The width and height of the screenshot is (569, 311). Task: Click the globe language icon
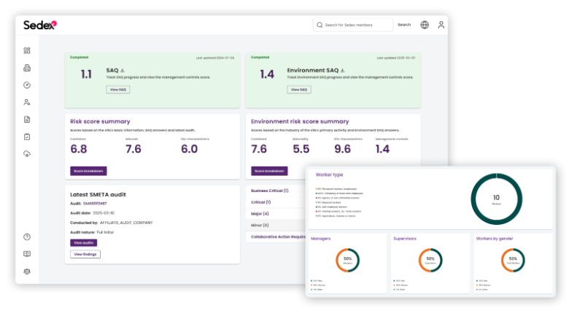click(425, 25)
